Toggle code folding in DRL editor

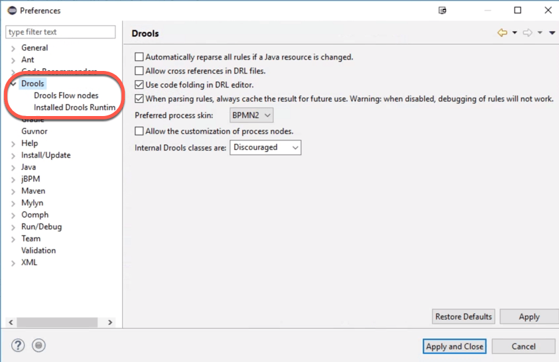[139, 85]
